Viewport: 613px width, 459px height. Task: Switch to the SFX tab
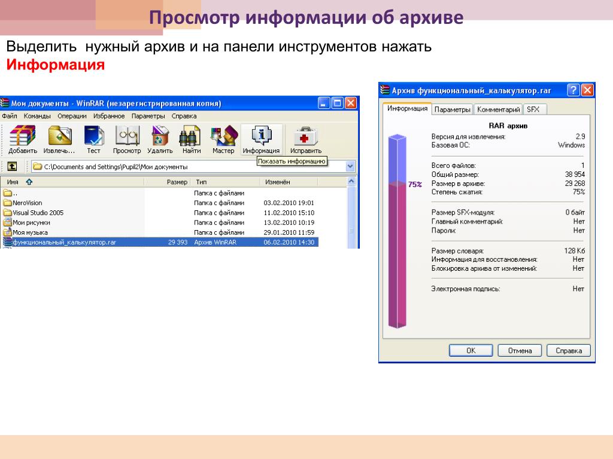pyautogui.click(x=533, y=110)
